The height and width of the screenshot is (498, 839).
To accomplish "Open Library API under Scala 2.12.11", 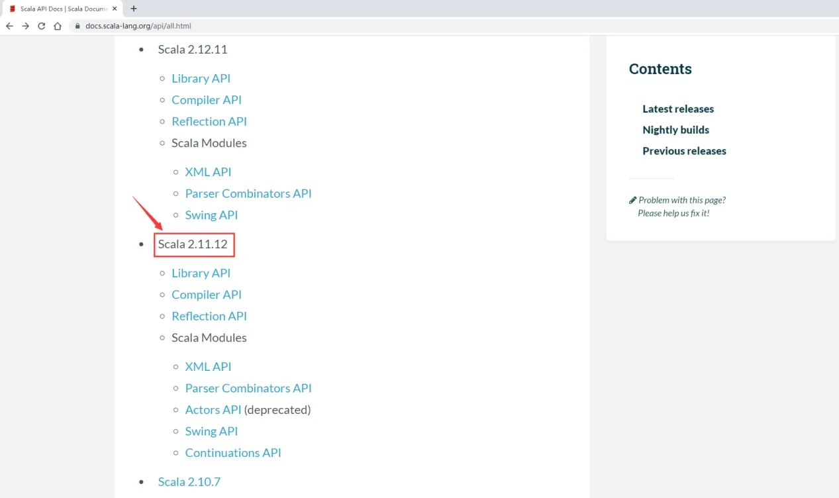I will (x=201, y=78).
